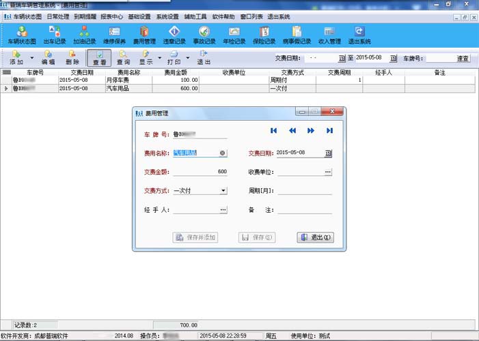Click the 速查 button
Viewport: 479px width, 341px height.
click(463, 59)
